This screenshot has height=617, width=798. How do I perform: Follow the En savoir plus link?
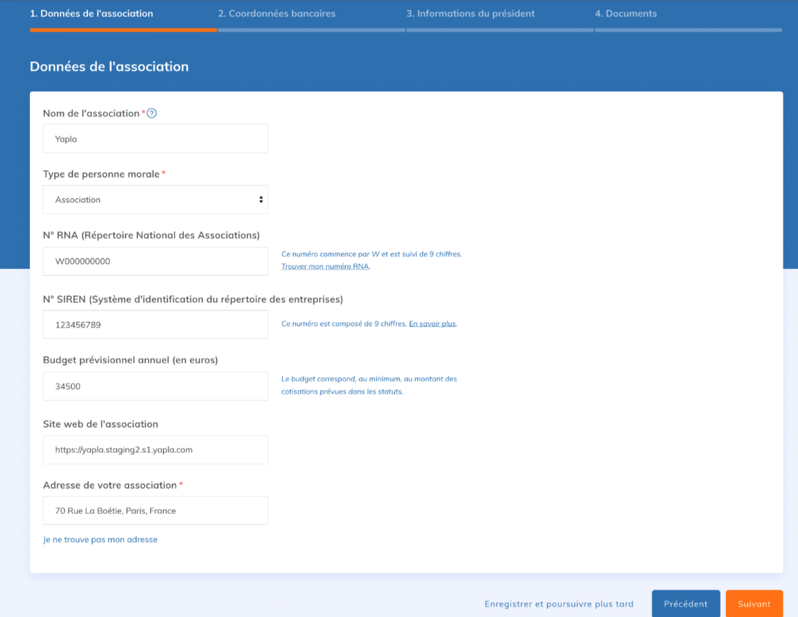[x=432, y=324]
